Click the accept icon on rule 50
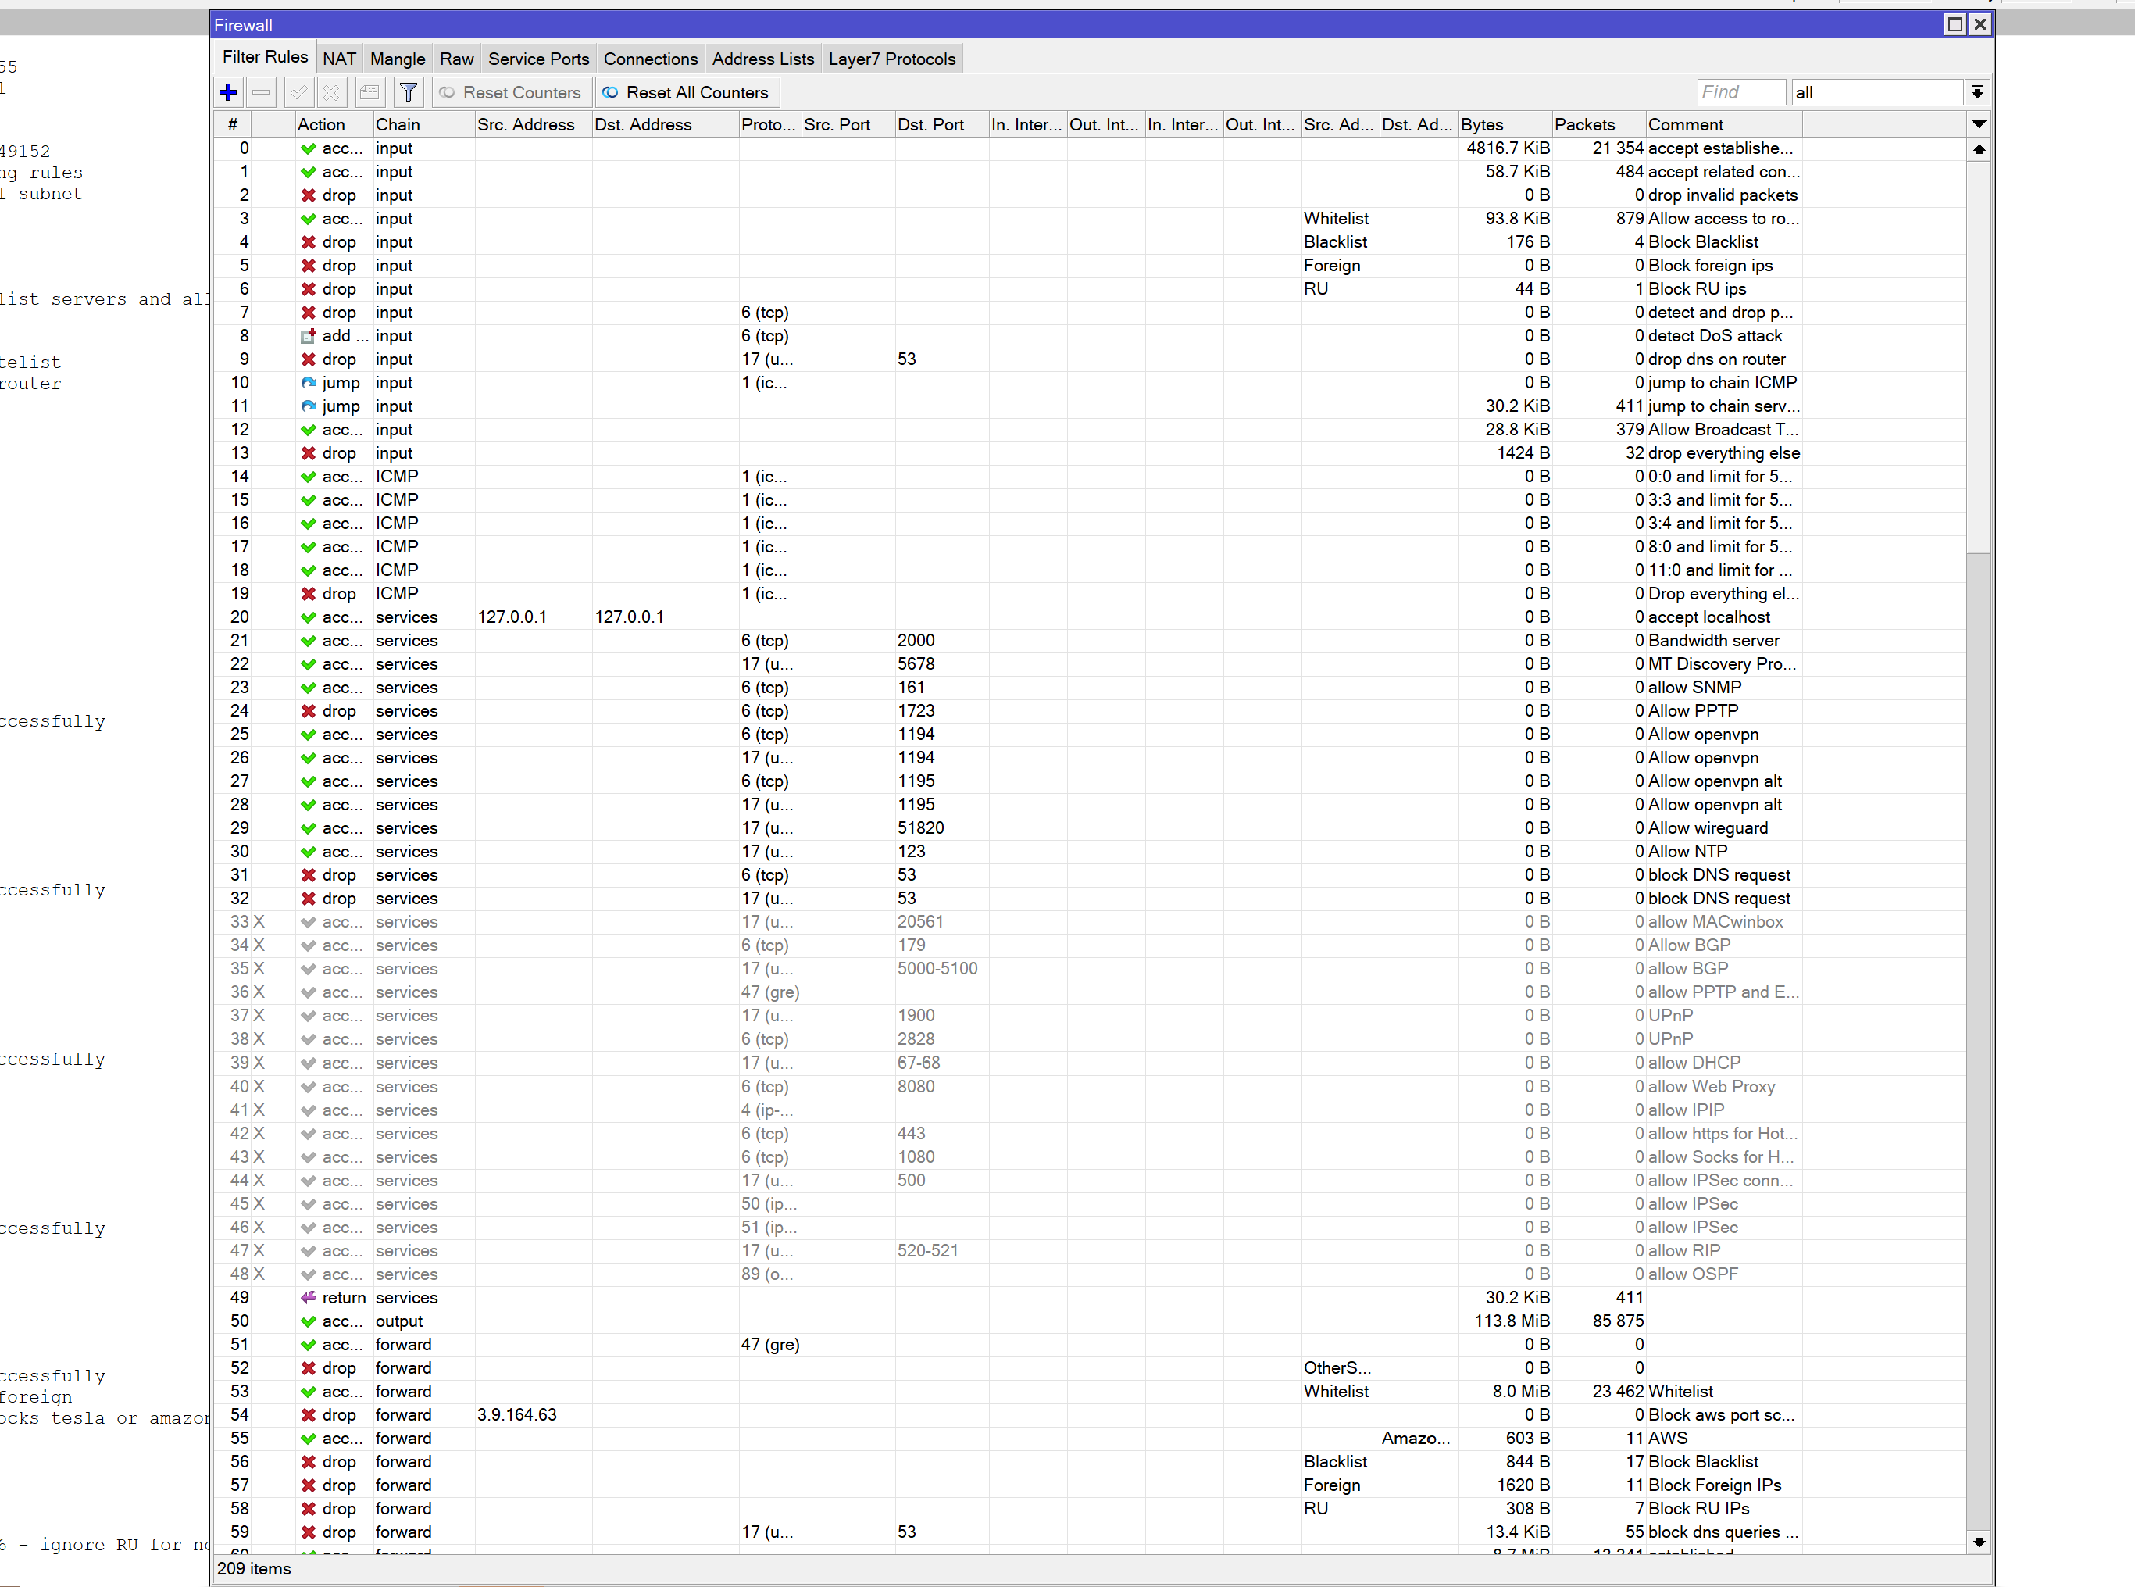The height and width of the screenshot is (1587, 2135). pos(309,1321)
